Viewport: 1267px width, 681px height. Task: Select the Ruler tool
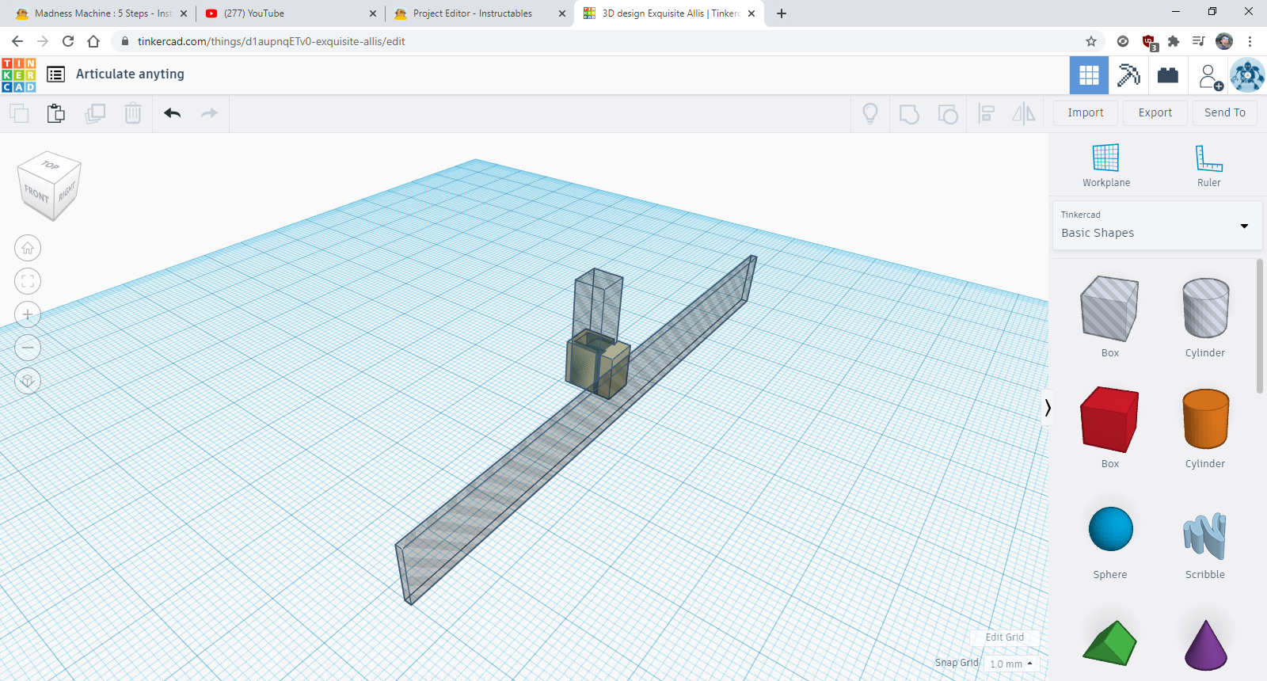(1208, 166)
